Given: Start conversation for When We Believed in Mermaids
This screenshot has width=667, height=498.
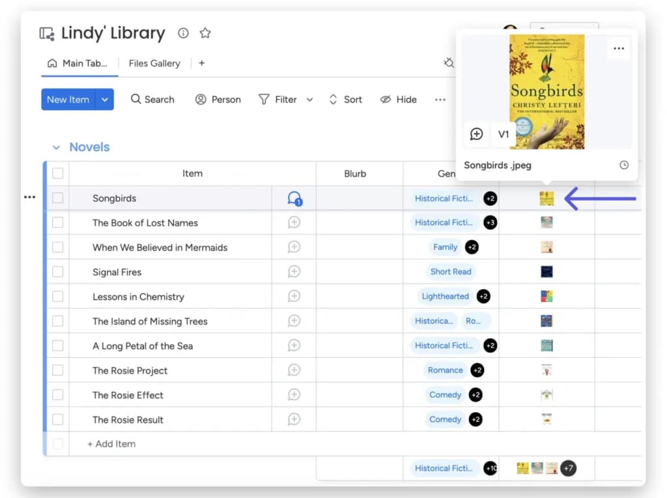Looking at the screenshot, I should tap(294, 247).
